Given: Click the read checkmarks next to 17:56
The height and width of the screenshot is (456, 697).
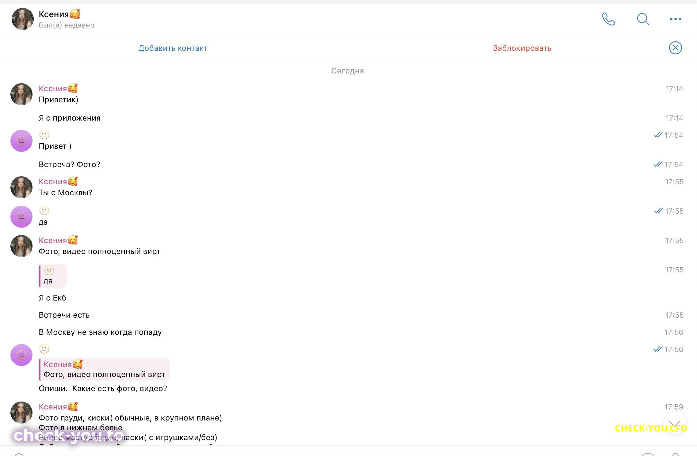Looking at the screenshot, I should tap(658, 349).
